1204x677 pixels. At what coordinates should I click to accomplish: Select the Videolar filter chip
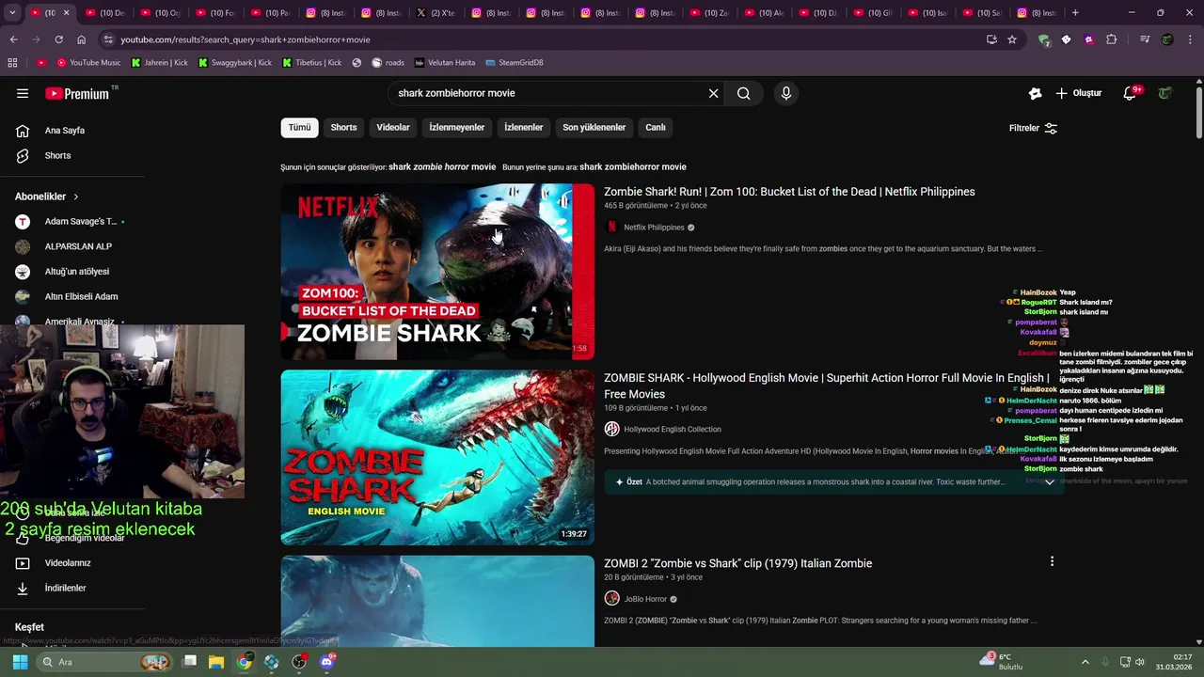[393, 128]
